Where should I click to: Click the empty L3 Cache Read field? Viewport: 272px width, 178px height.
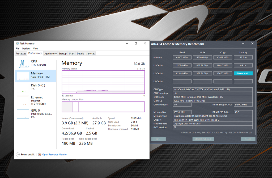(182, 81)
